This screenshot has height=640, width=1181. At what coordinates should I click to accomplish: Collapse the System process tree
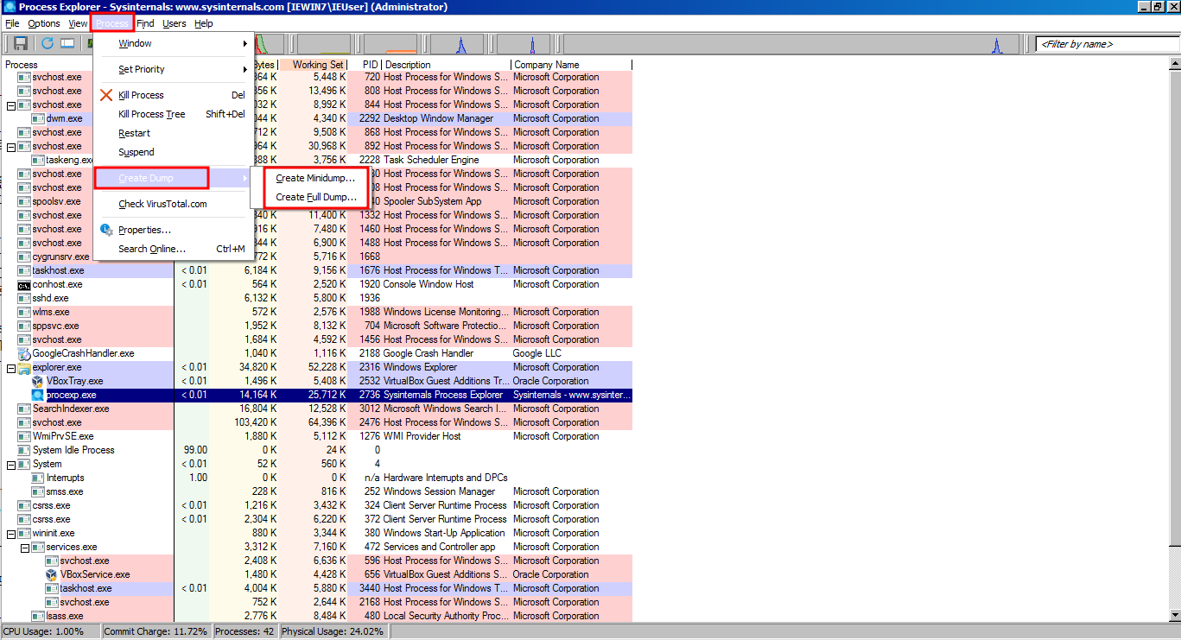11,464
